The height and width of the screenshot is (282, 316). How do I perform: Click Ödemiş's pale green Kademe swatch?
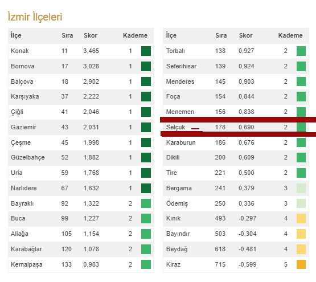301,203
